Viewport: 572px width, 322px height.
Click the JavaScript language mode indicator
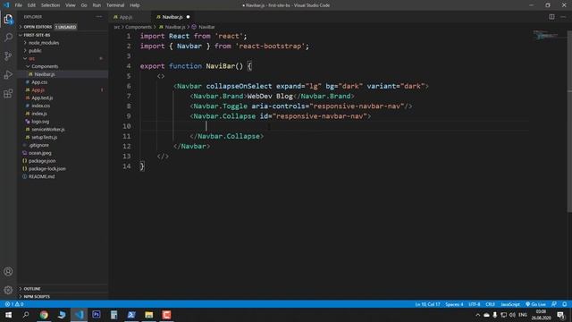(510, 304)
